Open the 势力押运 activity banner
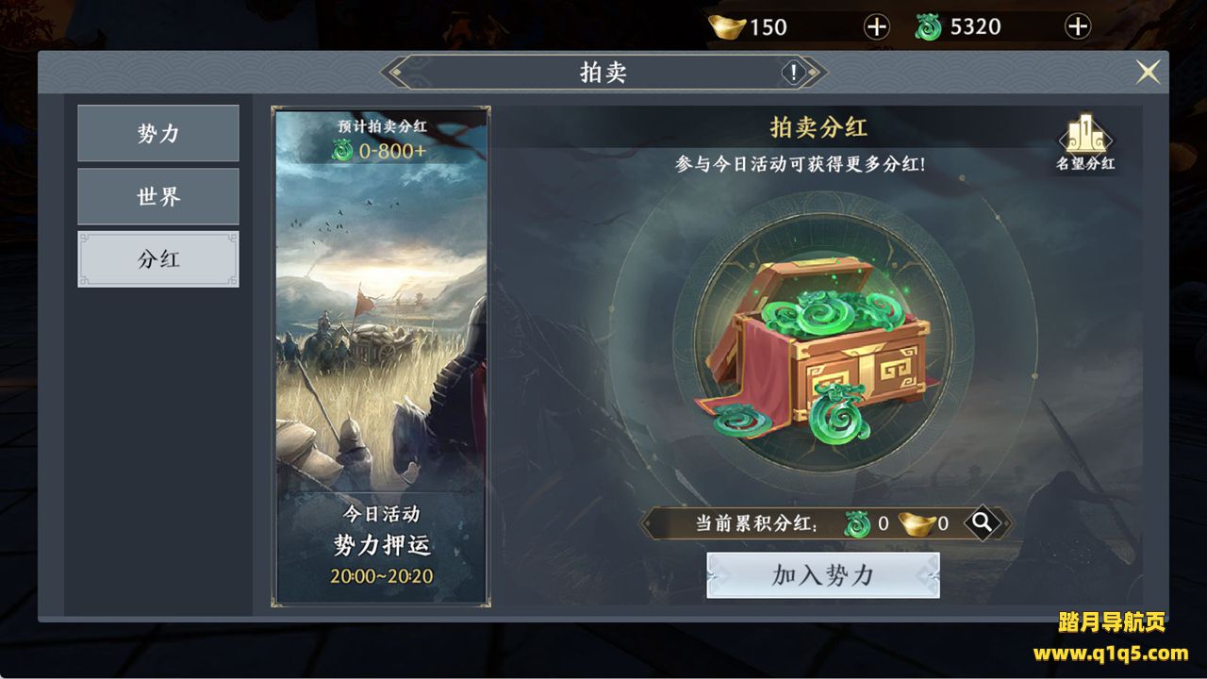Screen dimensions: 1207x679 tap(381, 356)
